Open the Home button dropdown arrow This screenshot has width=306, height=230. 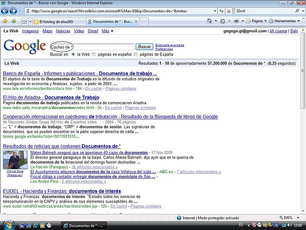(216, 21)
